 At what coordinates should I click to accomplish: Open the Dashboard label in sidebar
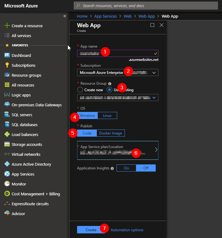21,55
